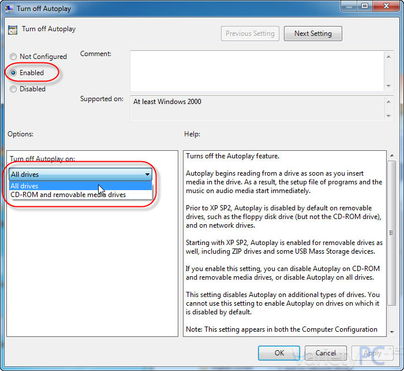Click the 'Turn off Autoplay on:' label
This screenshot has height=371, width=404.
[43, 159]
